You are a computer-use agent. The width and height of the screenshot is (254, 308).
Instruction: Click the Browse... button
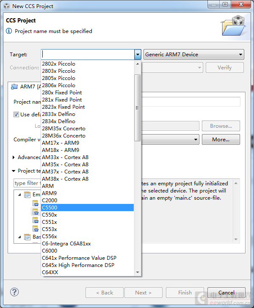(221, 126)
